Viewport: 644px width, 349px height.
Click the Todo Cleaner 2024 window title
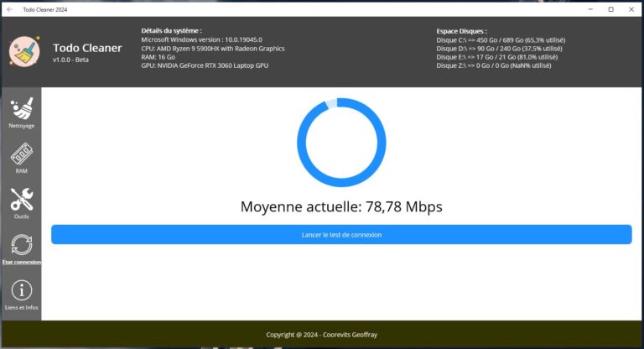(45, 9)
